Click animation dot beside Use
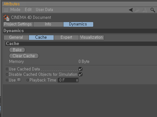Viewport: 157px width, 117px height. click(7, 80)
